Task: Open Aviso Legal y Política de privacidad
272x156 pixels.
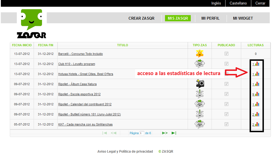Action: tap(125, 152)
